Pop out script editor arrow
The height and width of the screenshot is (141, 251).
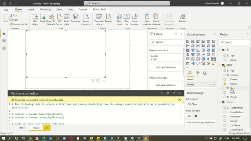coord(174,93)
